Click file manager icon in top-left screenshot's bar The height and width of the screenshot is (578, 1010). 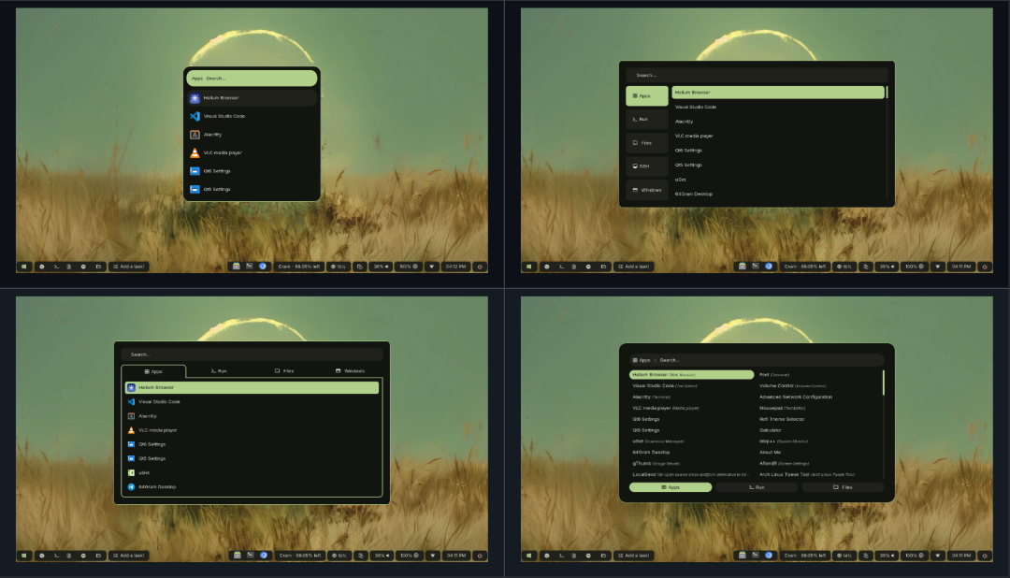click(237, 266)
